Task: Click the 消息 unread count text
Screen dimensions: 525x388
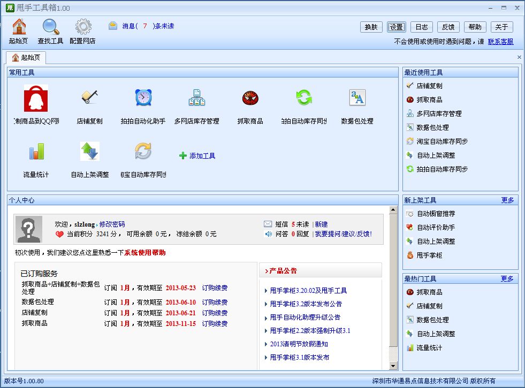Action: 148,26
